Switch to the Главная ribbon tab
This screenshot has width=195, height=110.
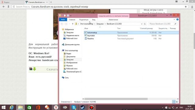tap(72, 20)
